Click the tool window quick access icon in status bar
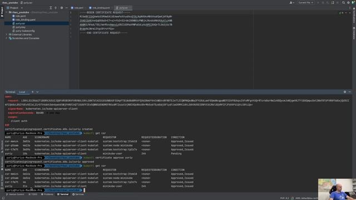Viewport: 356px width, 200px height. coord(3,198)
